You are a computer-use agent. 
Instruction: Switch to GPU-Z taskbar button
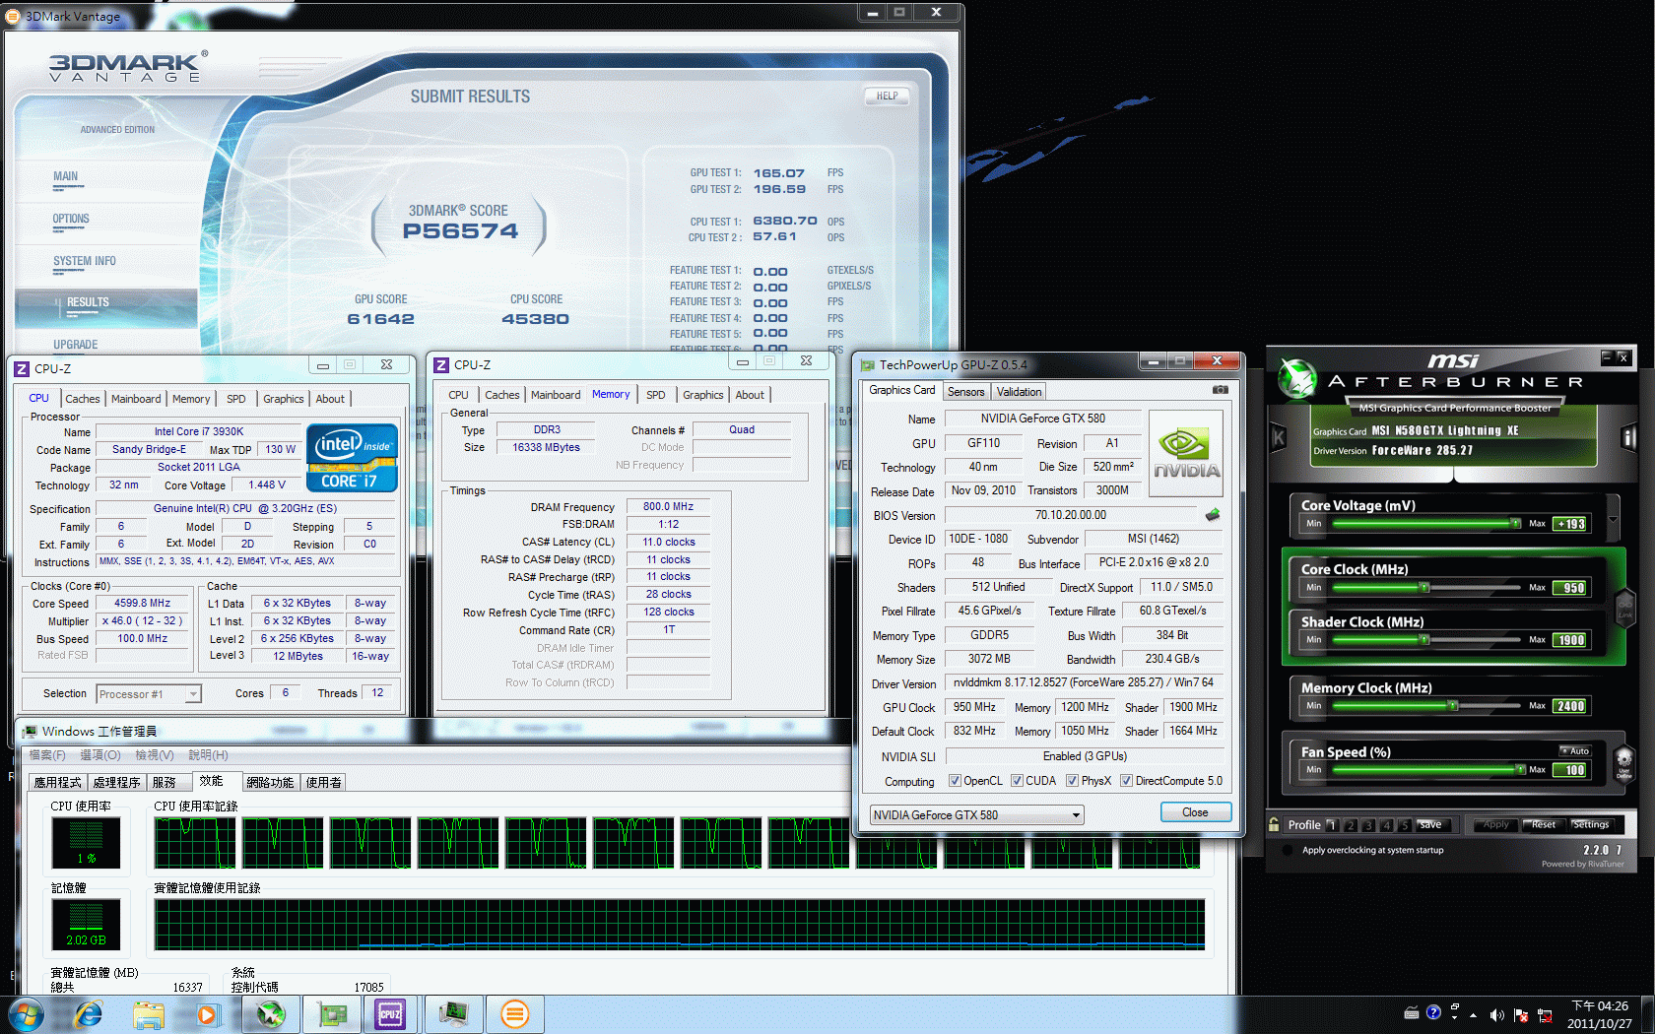pos(331,1014)
